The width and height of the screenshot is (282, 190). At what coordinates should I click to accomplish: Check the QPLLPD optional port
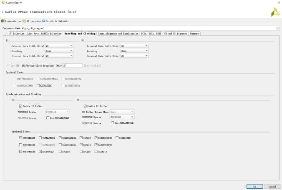pyautogui.click(x=81, y=152)
